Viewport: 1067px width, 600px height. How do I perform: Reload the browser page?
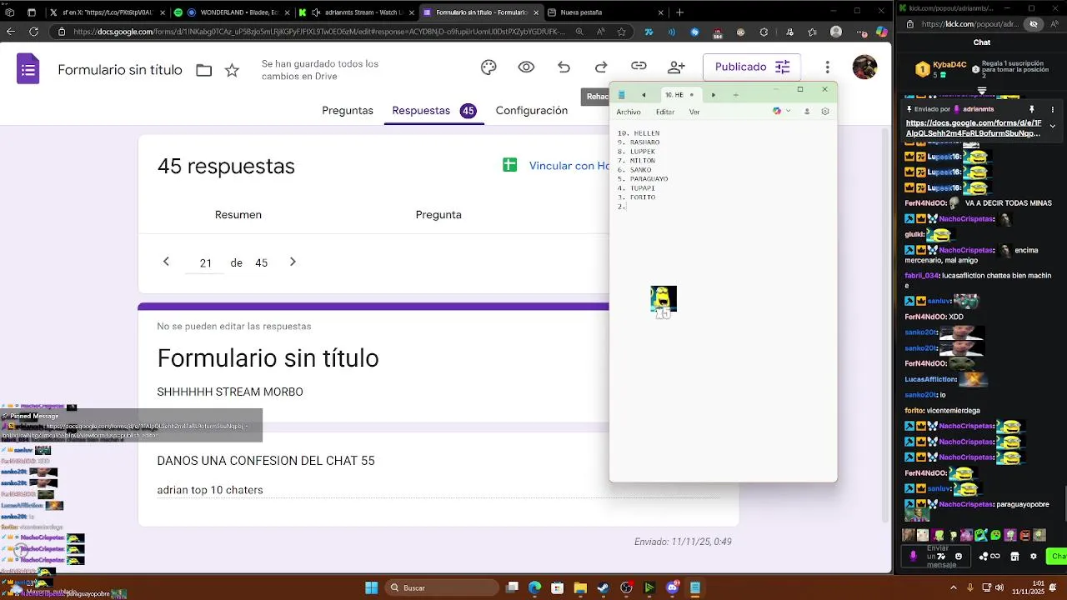(x=33, y=32)
